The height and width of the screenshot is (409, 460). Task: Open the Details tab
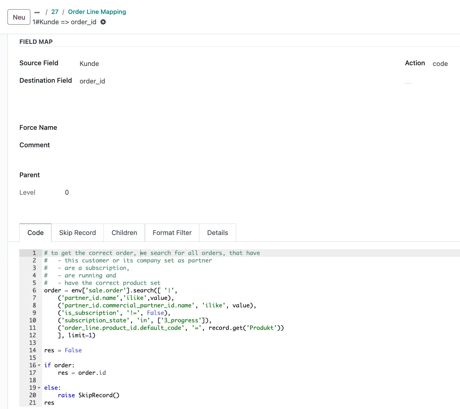217,232
